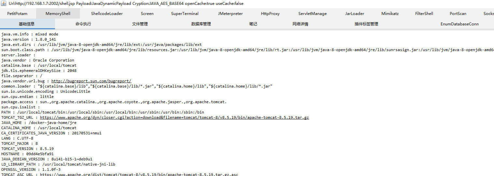The image size is (494, 176).
Task: Switch to the FilterShell tab
Action: coord(424,14)
